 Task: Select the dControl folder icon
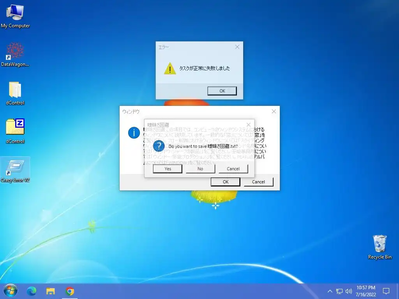(15, 93)
